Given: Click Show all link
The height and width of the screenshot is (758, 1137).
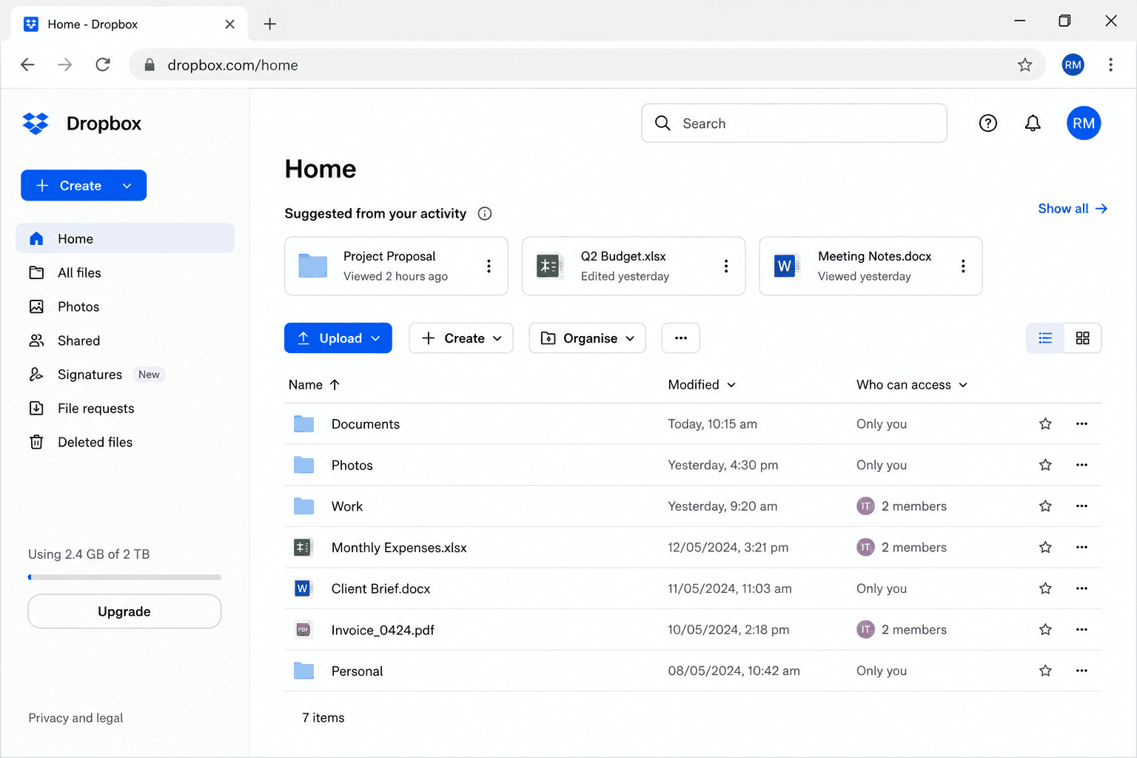Looking at the screenshot, I should (1073, 209).
